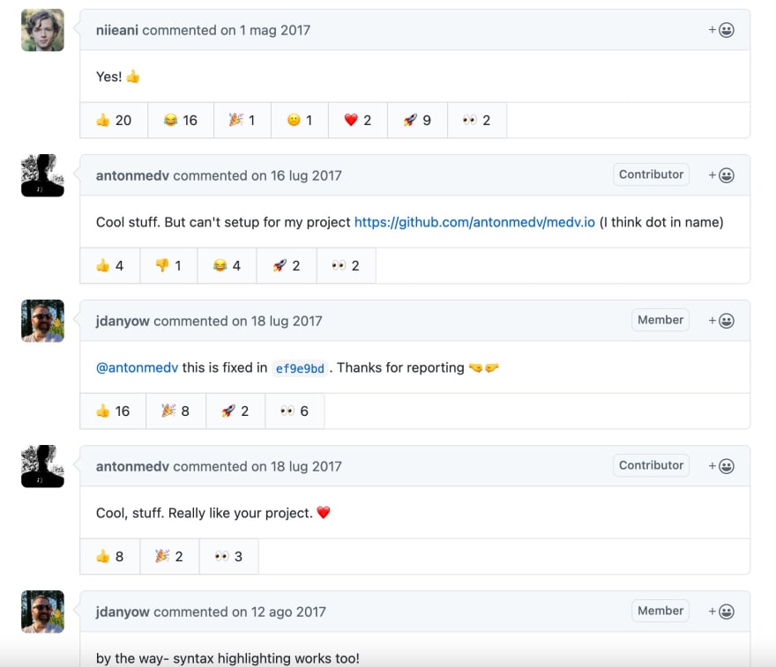Screen dimensions: 776x667
Task: Toggle thumbs up reaction with 4 votes
Action: (110, 265)
